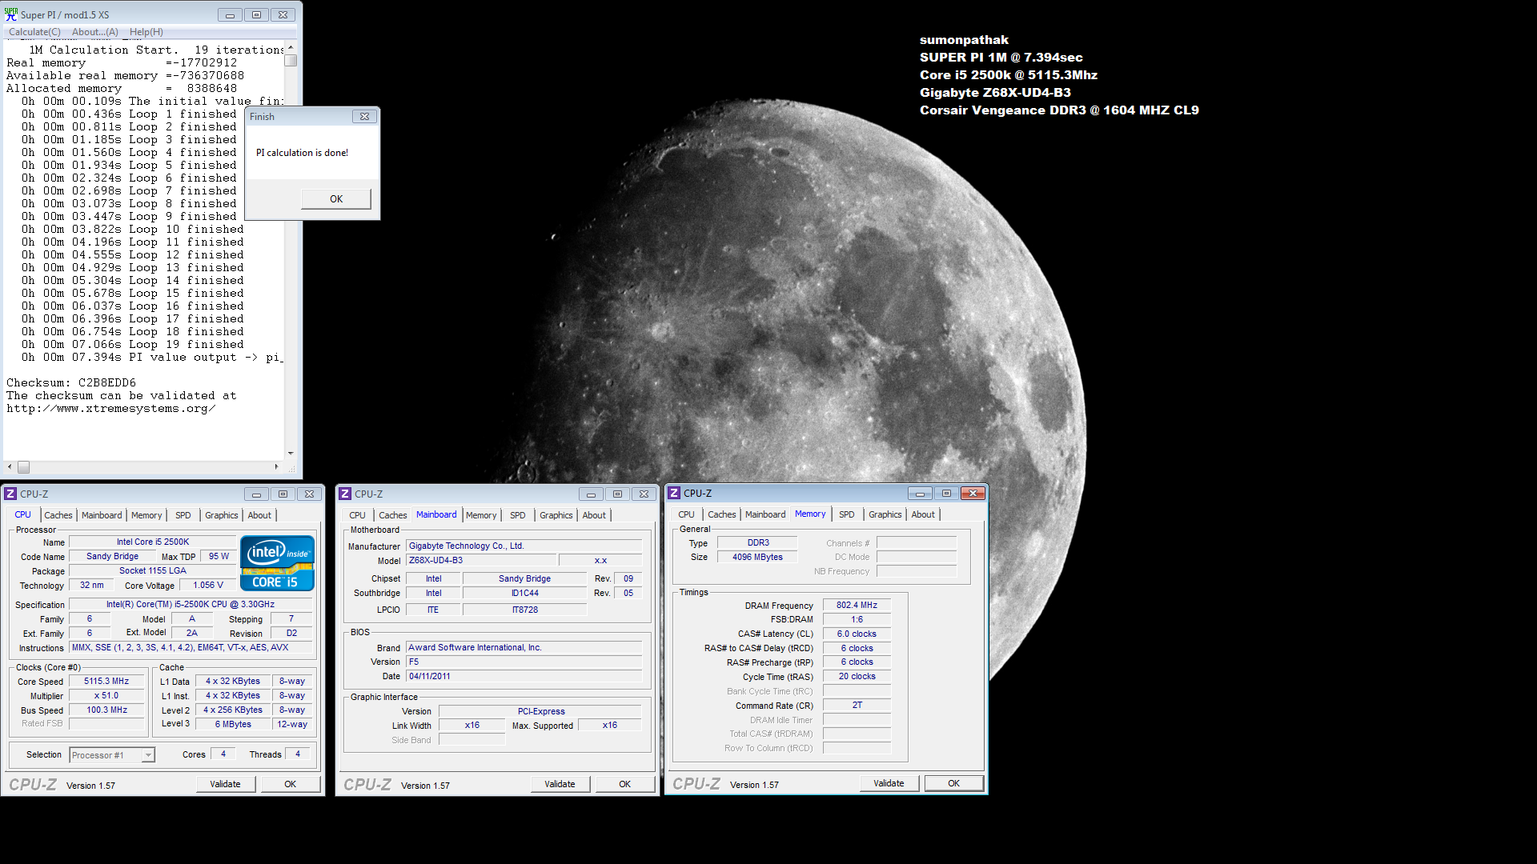This screenshot has width=1537, height=864.
Task: Click the Core Voltage value 1.056 V
Action: coord(208,585)
